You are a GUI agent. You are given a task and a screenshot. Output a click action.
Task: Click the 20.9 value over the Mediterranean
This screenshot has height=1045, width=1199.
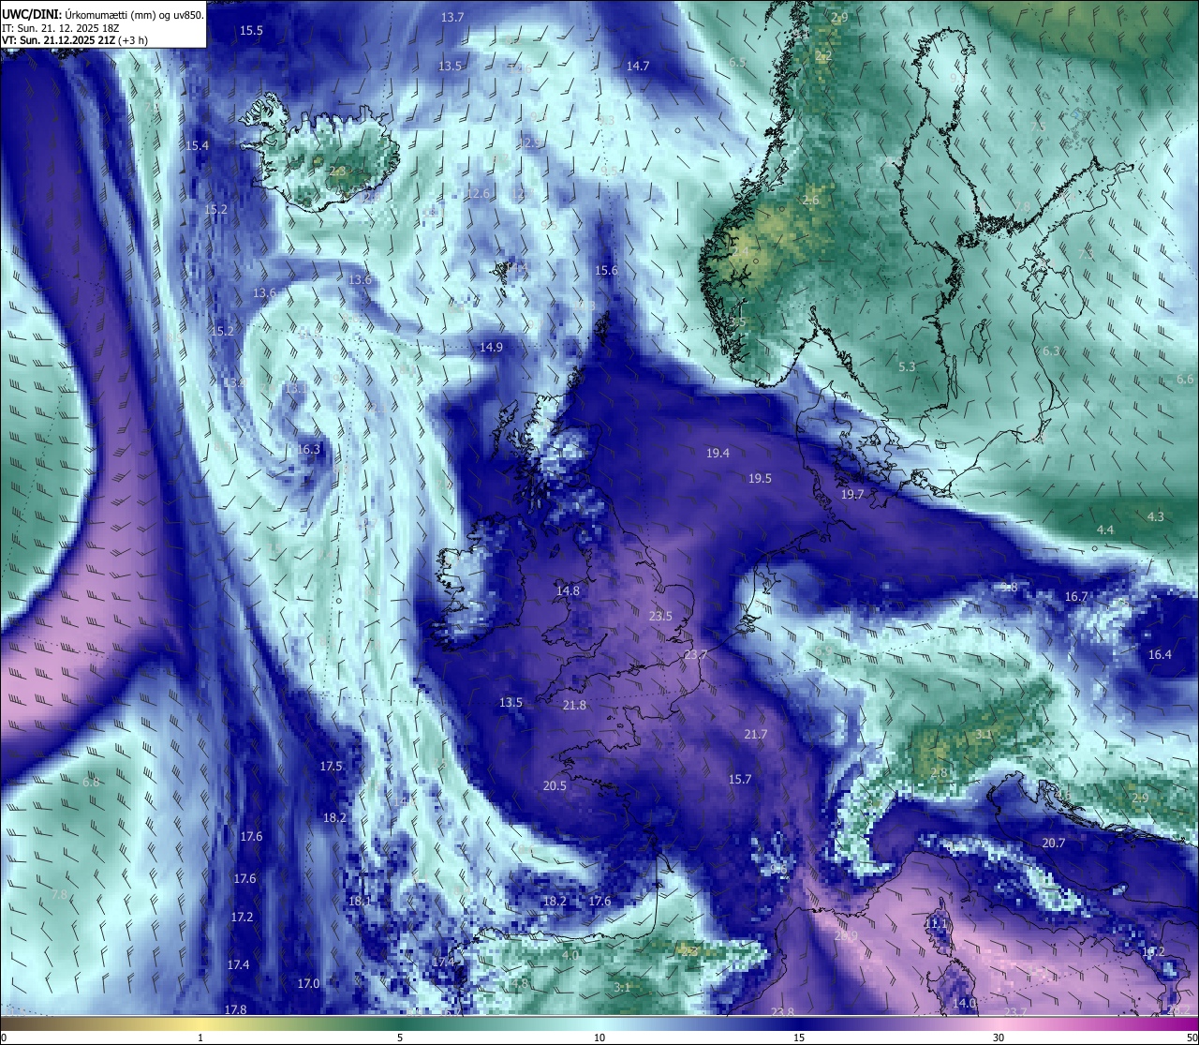pos(845,935)
